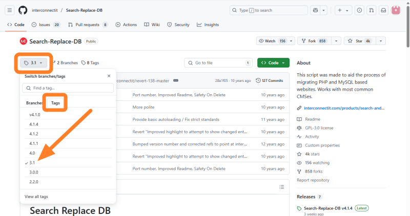Switch to the Insights tab
The image size is (410, 216).
tap(208, 25)
